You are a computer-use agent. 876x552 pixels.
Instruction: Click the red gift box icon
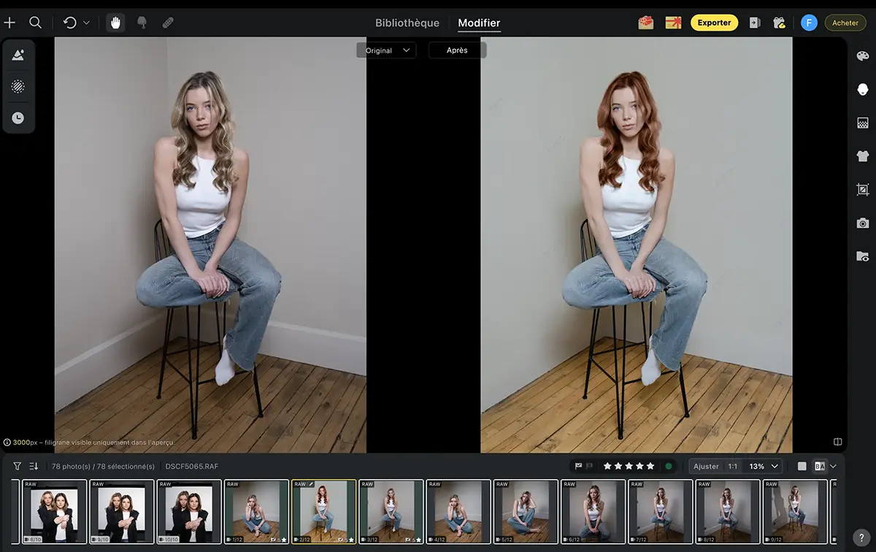coord(646,23)
